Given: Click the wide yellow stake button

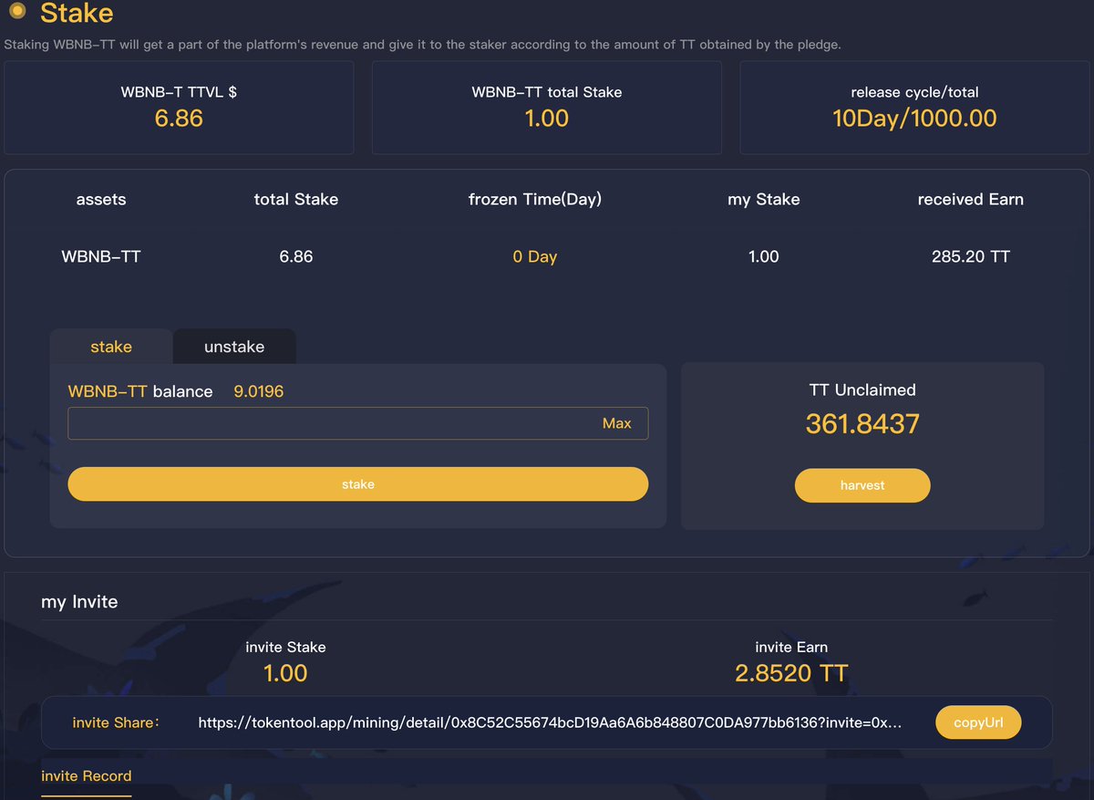Looking at the screenshot, I should click(358, 484).
